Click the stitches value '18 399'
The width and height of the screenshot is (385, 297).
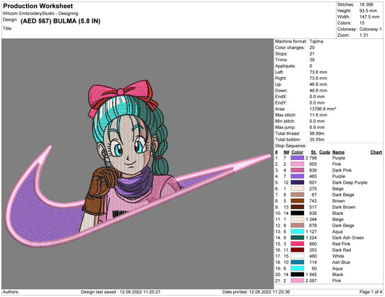[x=366, y=4]
